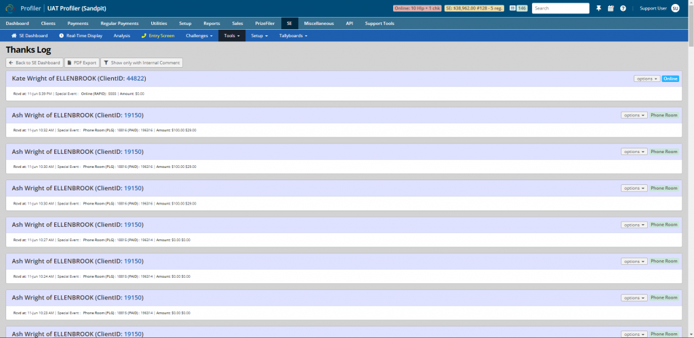Screen dimensions: 694x338
Task: Expand the Tools dropdown
Action: coord(232,36)
